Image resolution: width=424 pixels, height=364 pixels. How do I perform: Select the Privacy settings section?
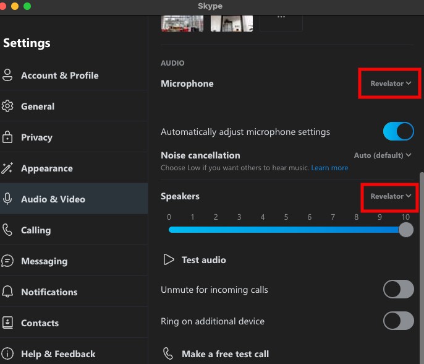point(74,137)
